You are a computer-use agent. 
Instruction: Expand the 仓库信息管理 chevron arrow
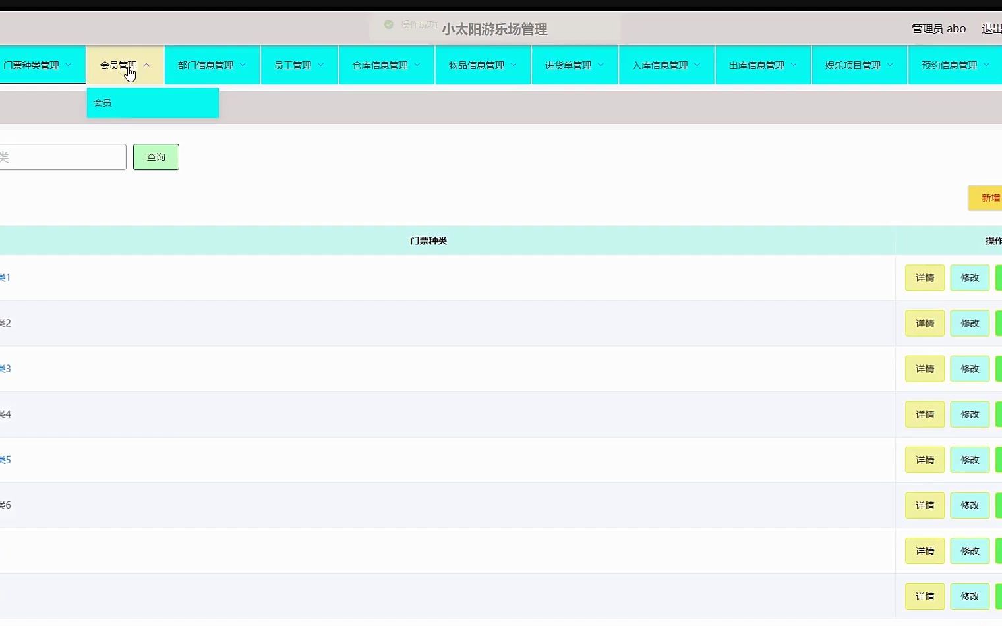(x=417, y=65)
